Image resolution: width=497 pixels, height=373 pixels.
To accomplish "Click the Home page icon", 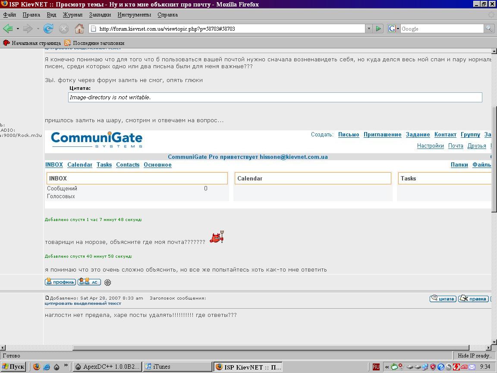I will (x=79, y=28).
